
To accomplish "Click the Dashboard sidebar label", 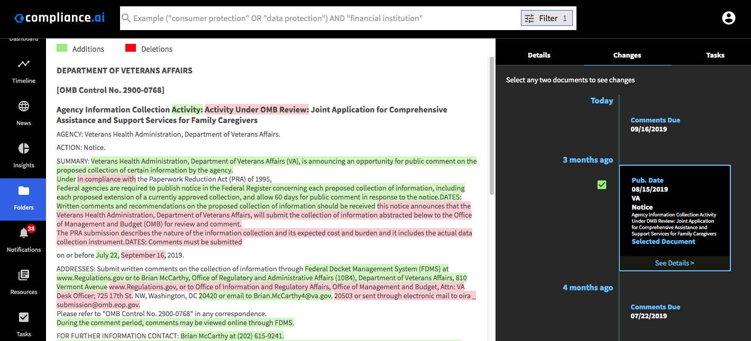I will click(24, 39).
